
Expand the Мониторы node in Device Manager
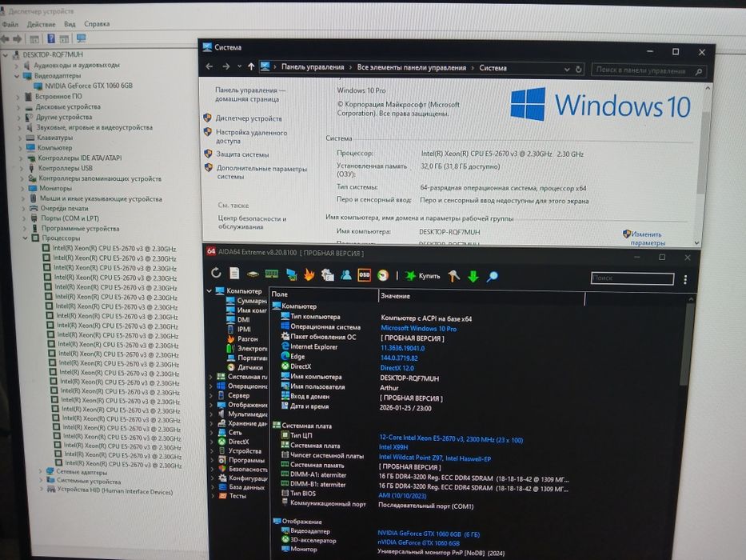(22, 188)
